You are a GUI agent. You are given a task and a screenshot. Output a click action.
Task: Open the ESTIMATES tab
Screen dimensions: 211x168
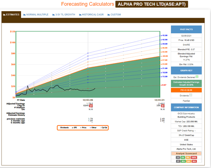[x=11, y=15]
